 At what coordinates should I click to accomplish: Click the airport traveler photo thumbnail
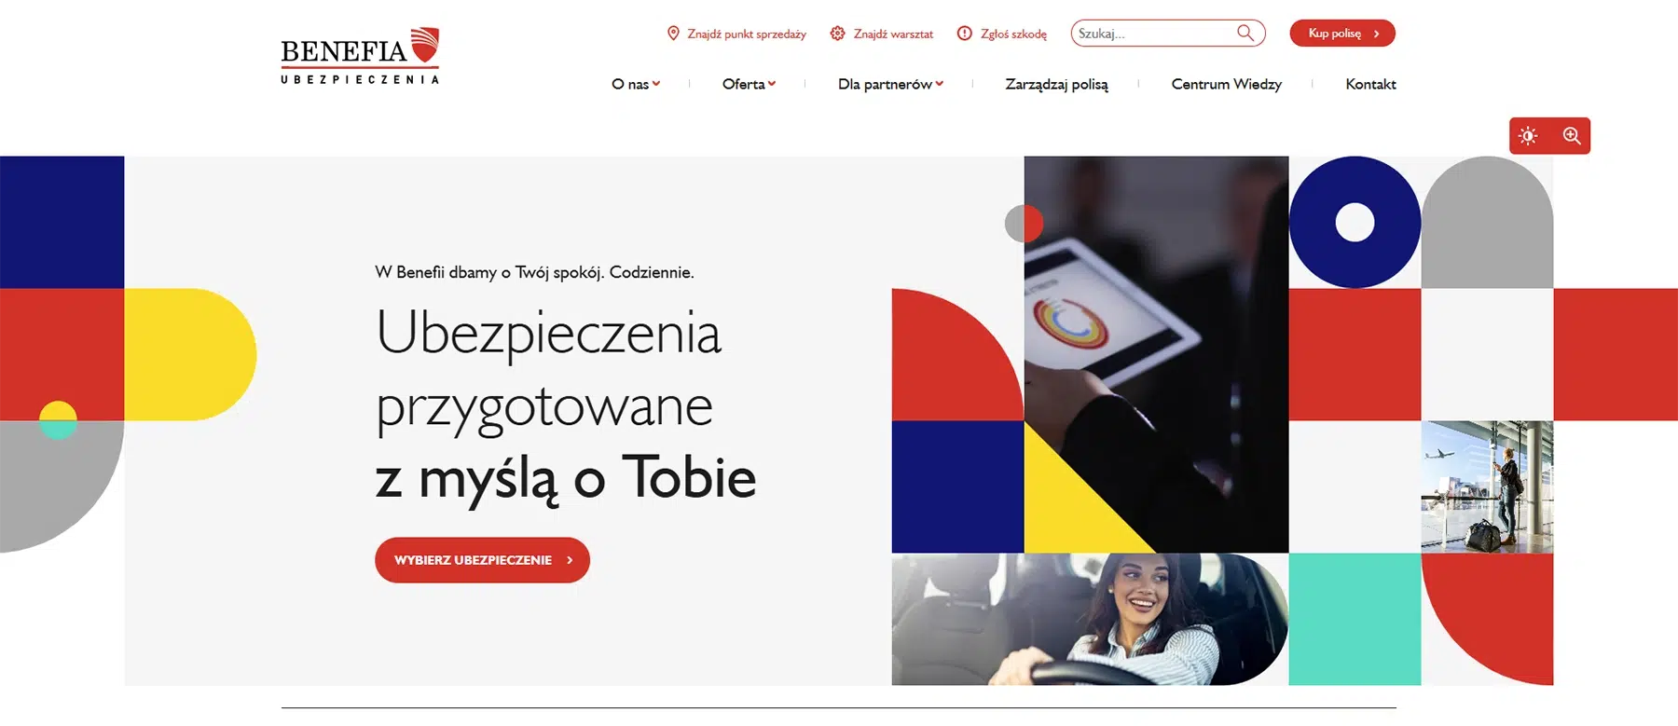point(1487,487)
